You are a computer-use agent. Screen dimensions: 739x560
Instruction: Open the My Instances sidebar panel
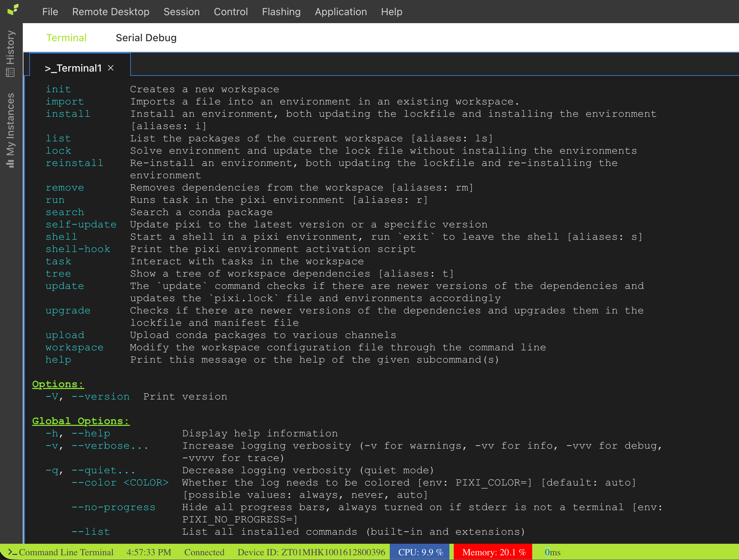click(x=10, y=130)
